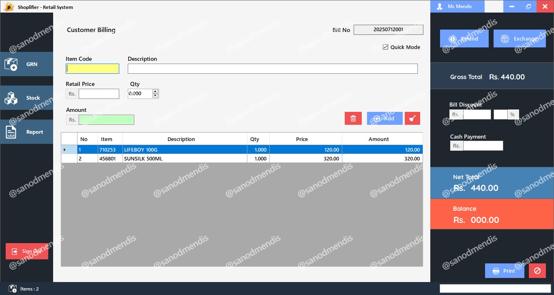554x295 pixels.
Task: Cancel the bill with the red cancel icon
Action: tap(537, 271)
